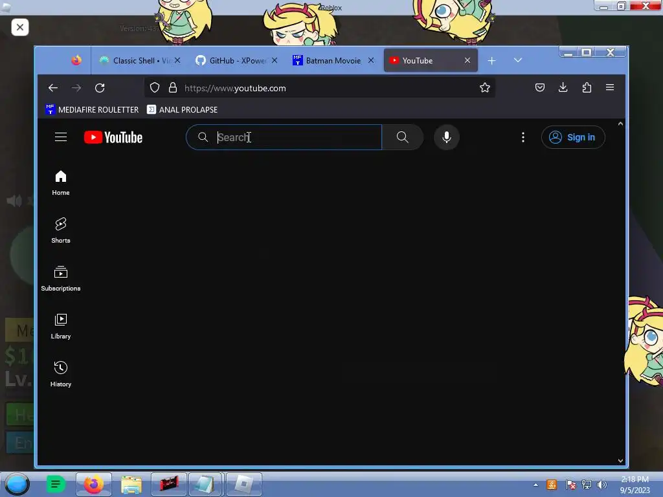Open the YouTube guide hamburger menu
The height and width of the screenshot is (497, 663).
click(61, 137)
